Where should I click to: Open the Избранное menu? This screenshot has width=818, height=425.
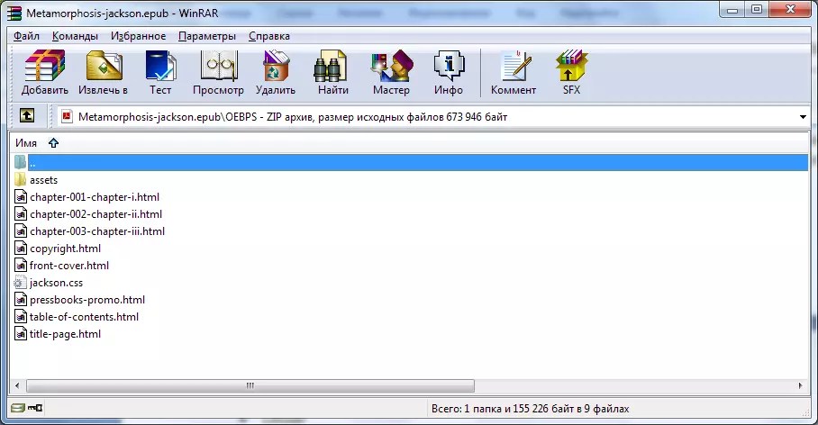pos(138,36)
